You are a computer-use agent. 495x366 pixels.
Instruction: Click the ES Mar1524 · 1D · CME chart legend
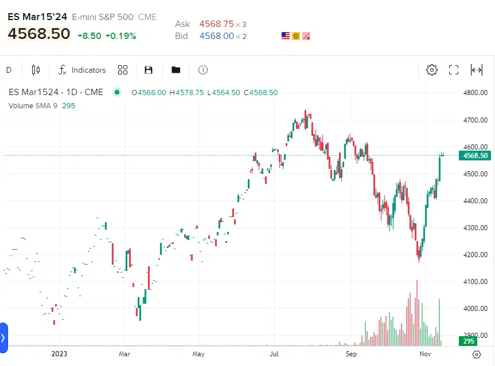(56, 92)
